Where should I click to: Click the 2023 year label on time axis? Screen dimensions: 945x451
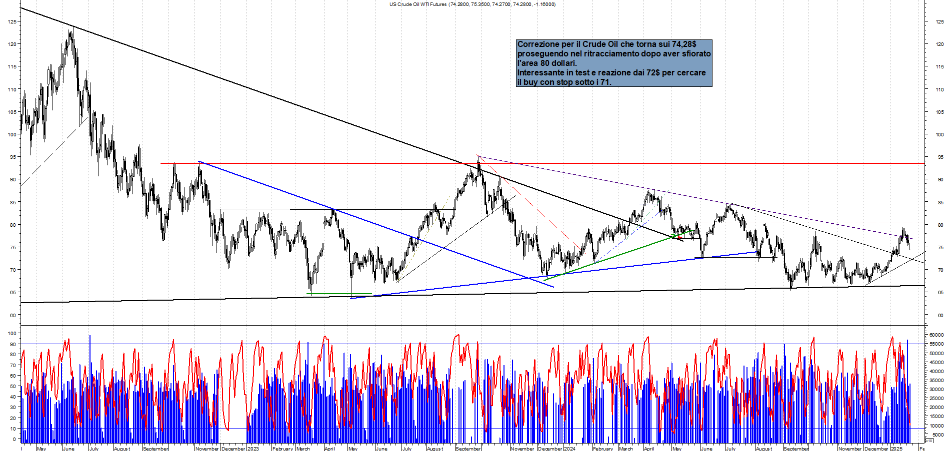pos(253,449)
